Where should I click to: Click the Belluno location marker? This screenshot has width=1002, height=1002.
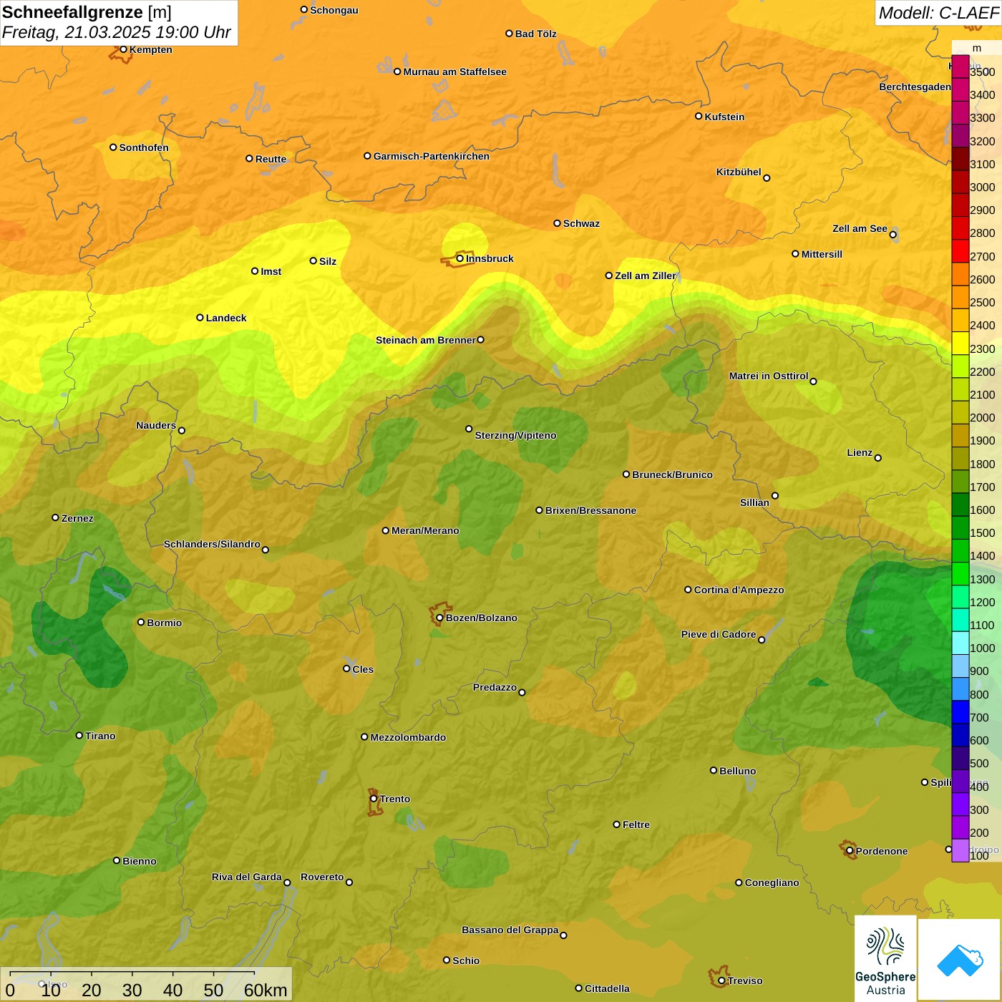click(714, 770)
